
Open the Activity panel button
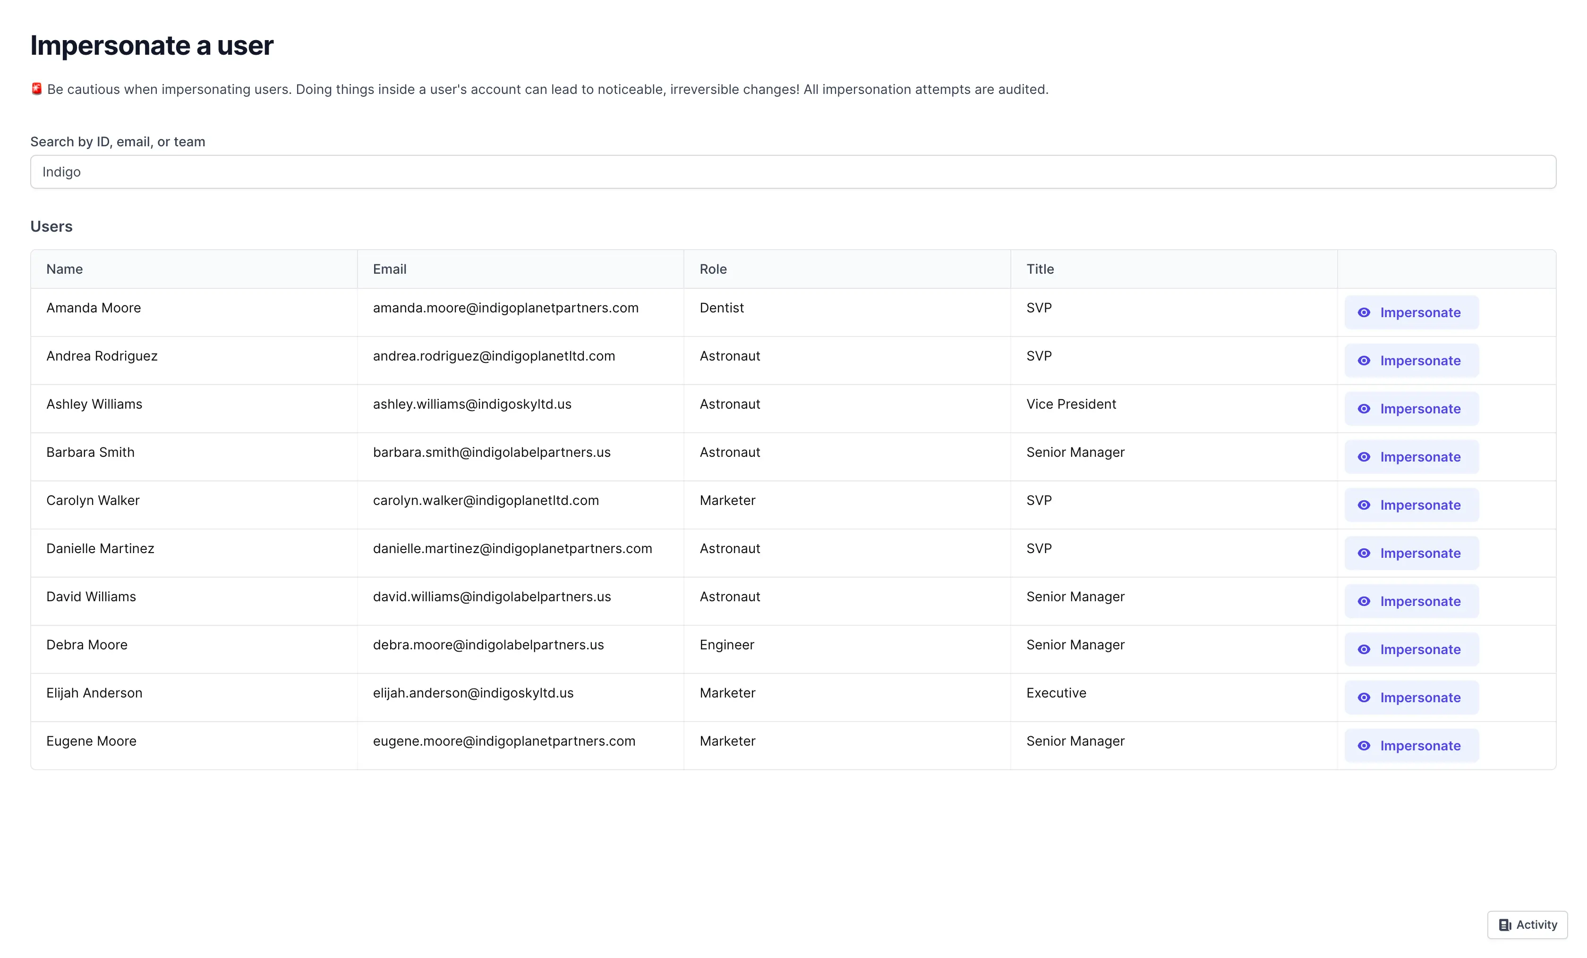tap(1527, 924)
